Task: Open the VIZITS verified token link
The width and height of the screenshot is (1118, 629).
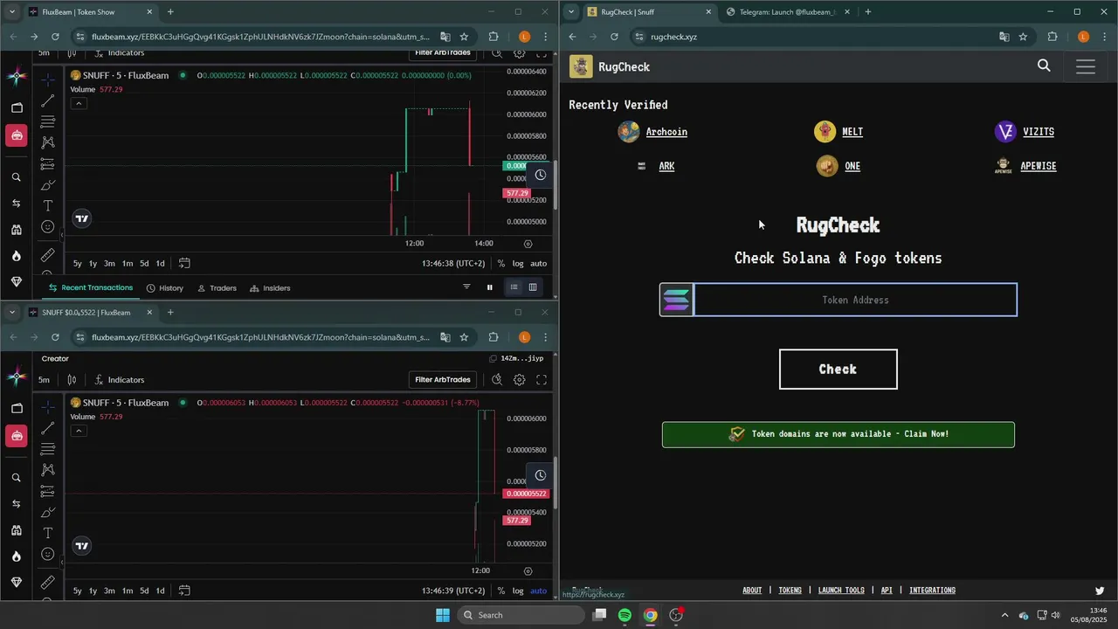Action: 1039,132
